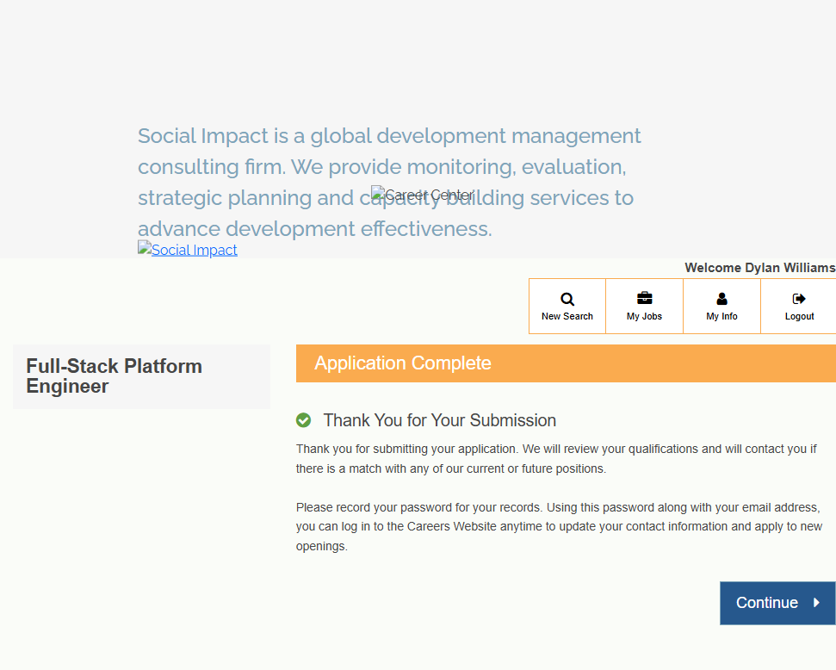Image resolution: width=836 pixels, height=670 pixels.
Task: Click the person My Info icon
Action: [x=721, y=299]
